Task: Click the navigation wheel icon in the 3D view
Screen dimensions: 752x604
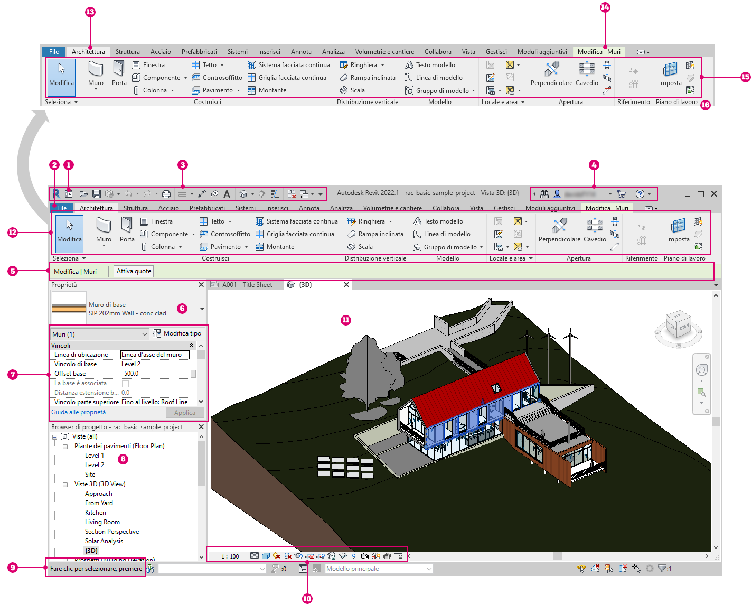Action: (702, 370)
